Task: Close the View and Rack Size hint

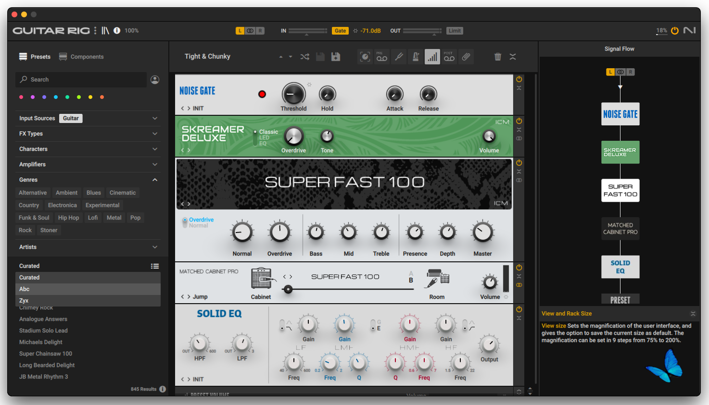Action: click(x=693, y=314)
